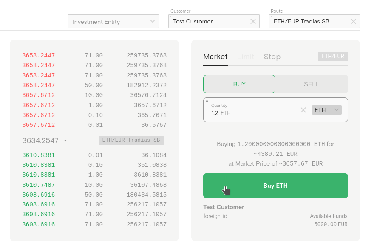377x252 pixels.
Task: Open the Investment Entity dropdown
Action: tap(113, 22)
